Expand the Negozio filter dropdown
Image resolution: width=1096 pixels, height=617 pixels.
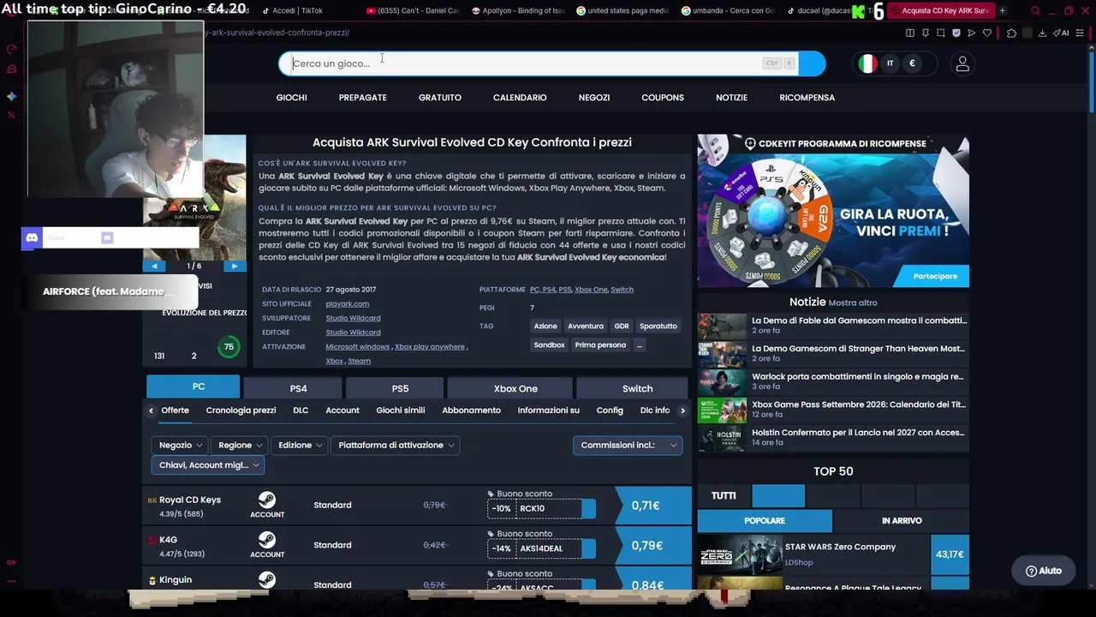(x=180, y=445)
